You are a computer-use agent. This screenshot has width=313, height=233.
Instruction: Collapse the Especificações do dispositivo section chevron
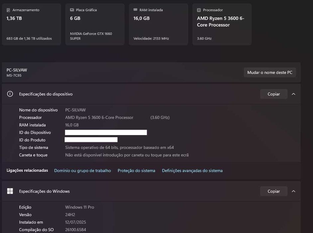(x=293, y=94)
